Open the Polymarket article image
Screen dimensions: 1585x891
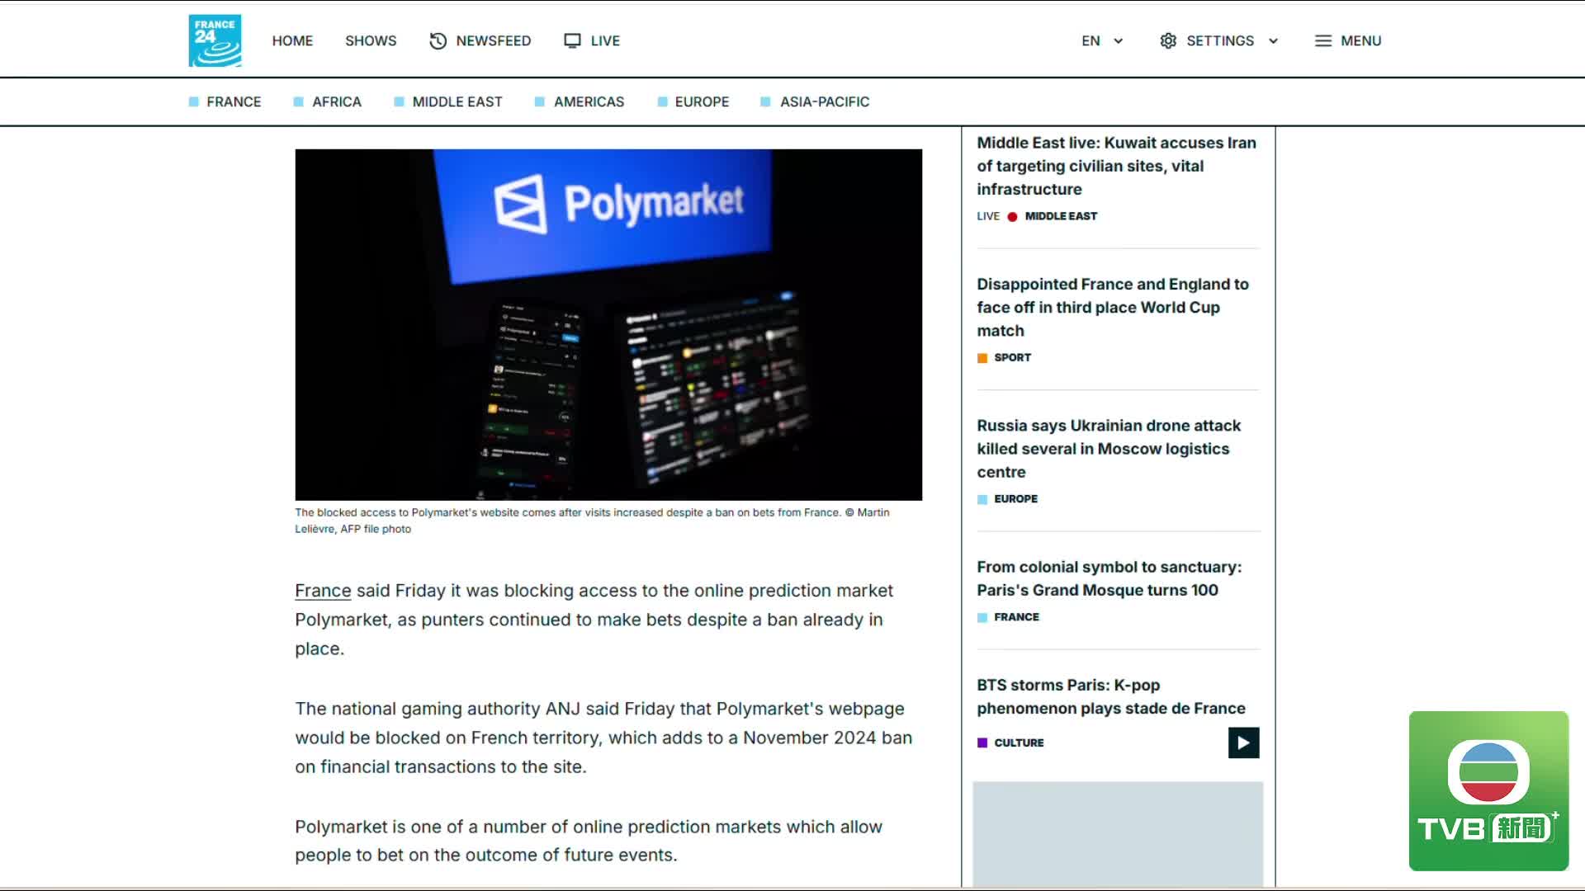[608, 324]
